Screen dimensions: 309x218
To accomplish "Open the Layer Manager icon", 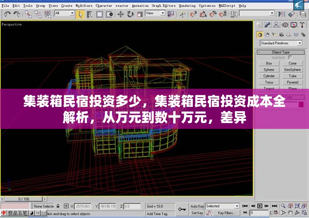I will 303,14.
